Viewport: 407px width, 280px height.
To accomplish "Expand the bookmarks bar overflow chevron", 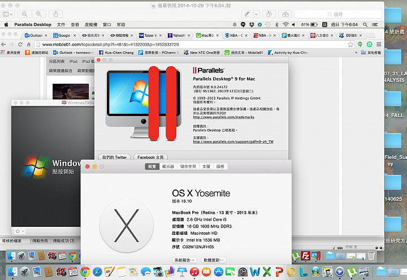I will [356, 53].
